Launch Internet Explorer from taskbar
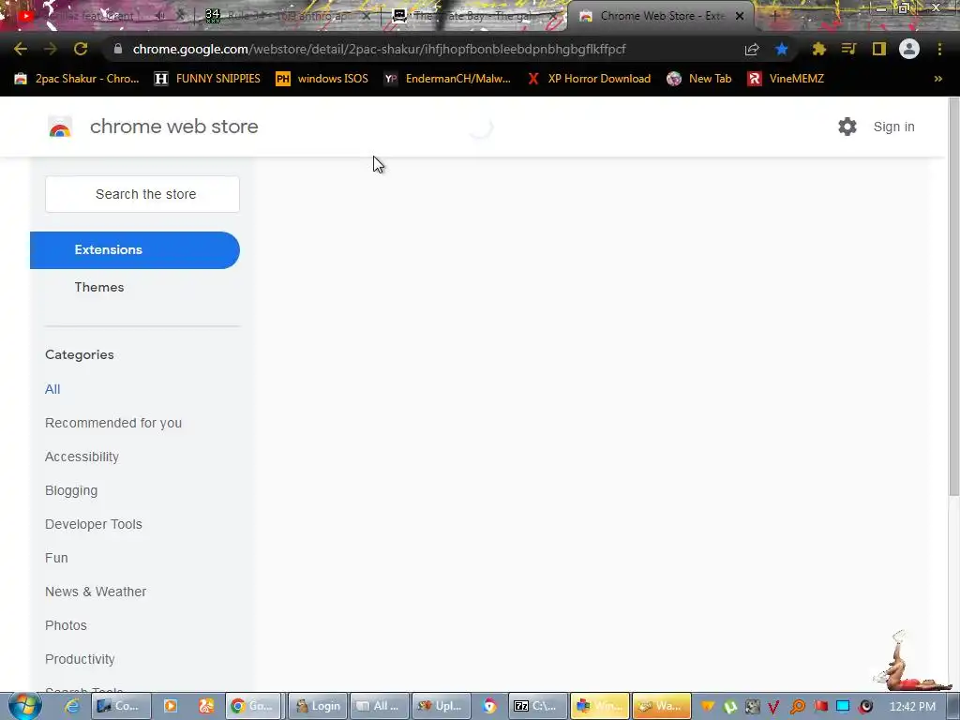 point(72,706)
